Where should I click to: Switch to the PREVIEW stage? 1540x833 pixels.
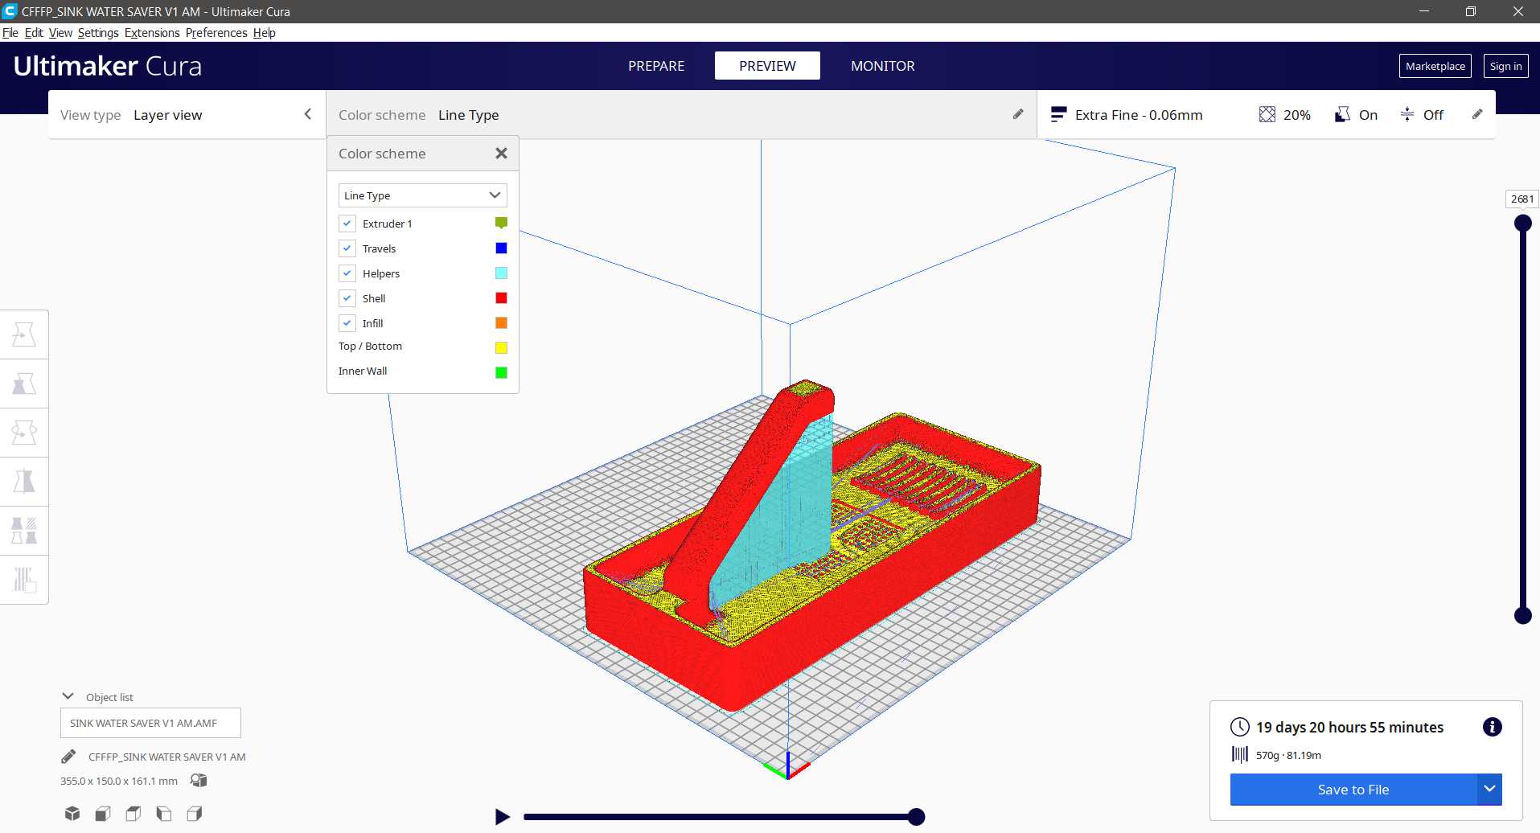(767, 66)
